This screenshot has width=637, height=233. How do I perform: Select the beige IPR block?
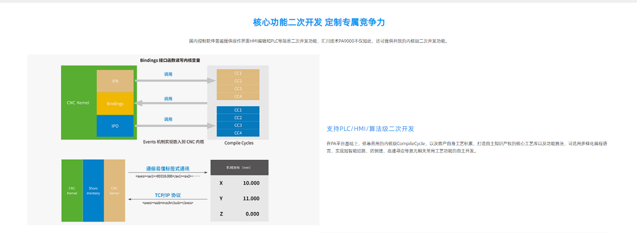coord(115,81)
